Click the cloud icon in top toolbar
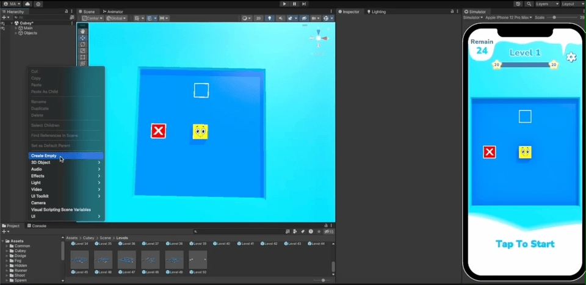This screenshot has width=586, height=285. (x=27, y=4)
